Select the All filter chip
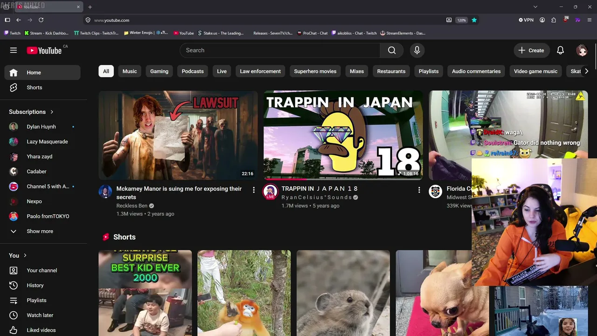Viewport: 597px width, 336px height. coord(106,71)
